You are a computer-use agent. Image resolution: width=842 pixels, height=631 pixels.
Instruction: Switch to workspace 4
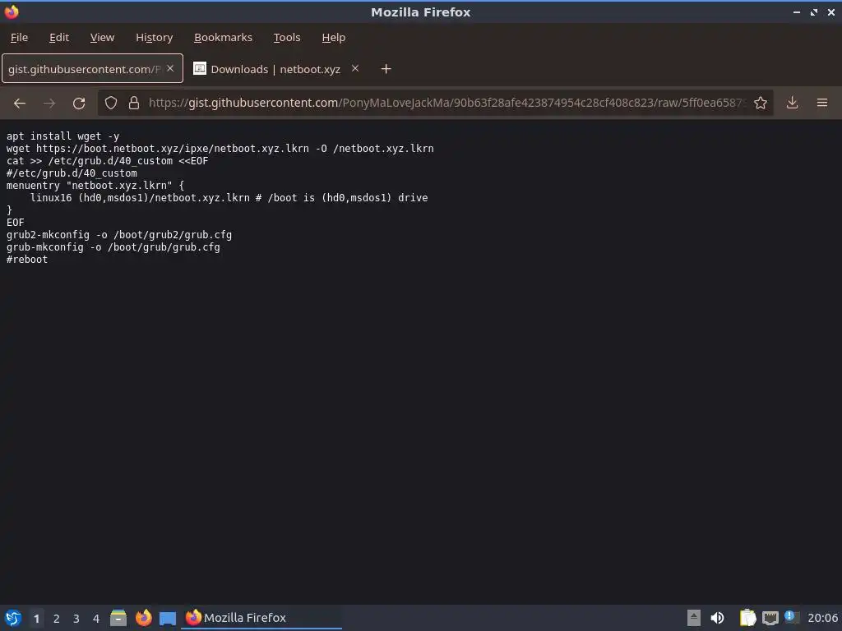pos(96,619)
